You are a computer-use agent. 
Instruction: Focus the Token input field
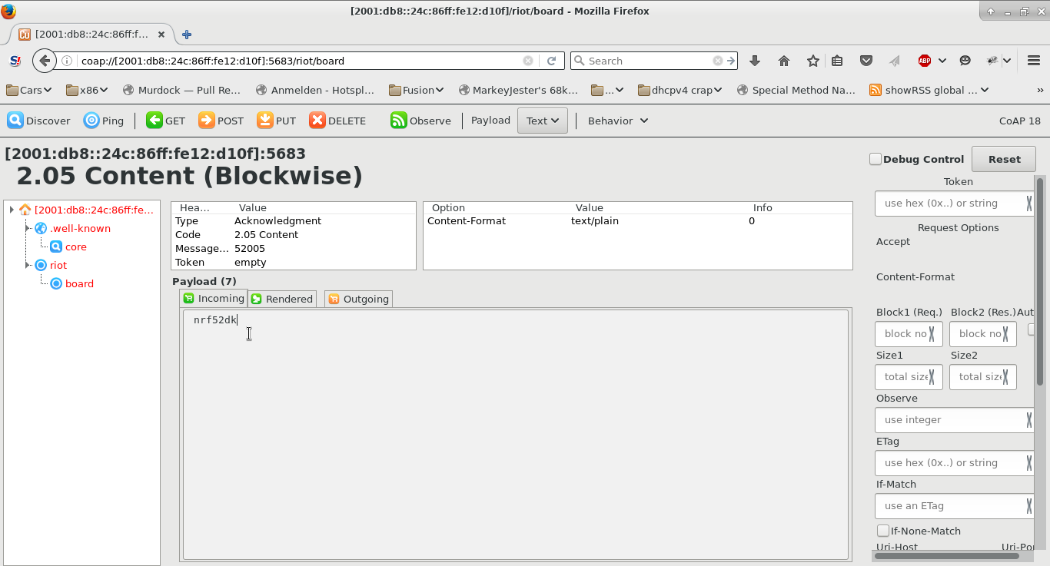coord(953,204)
